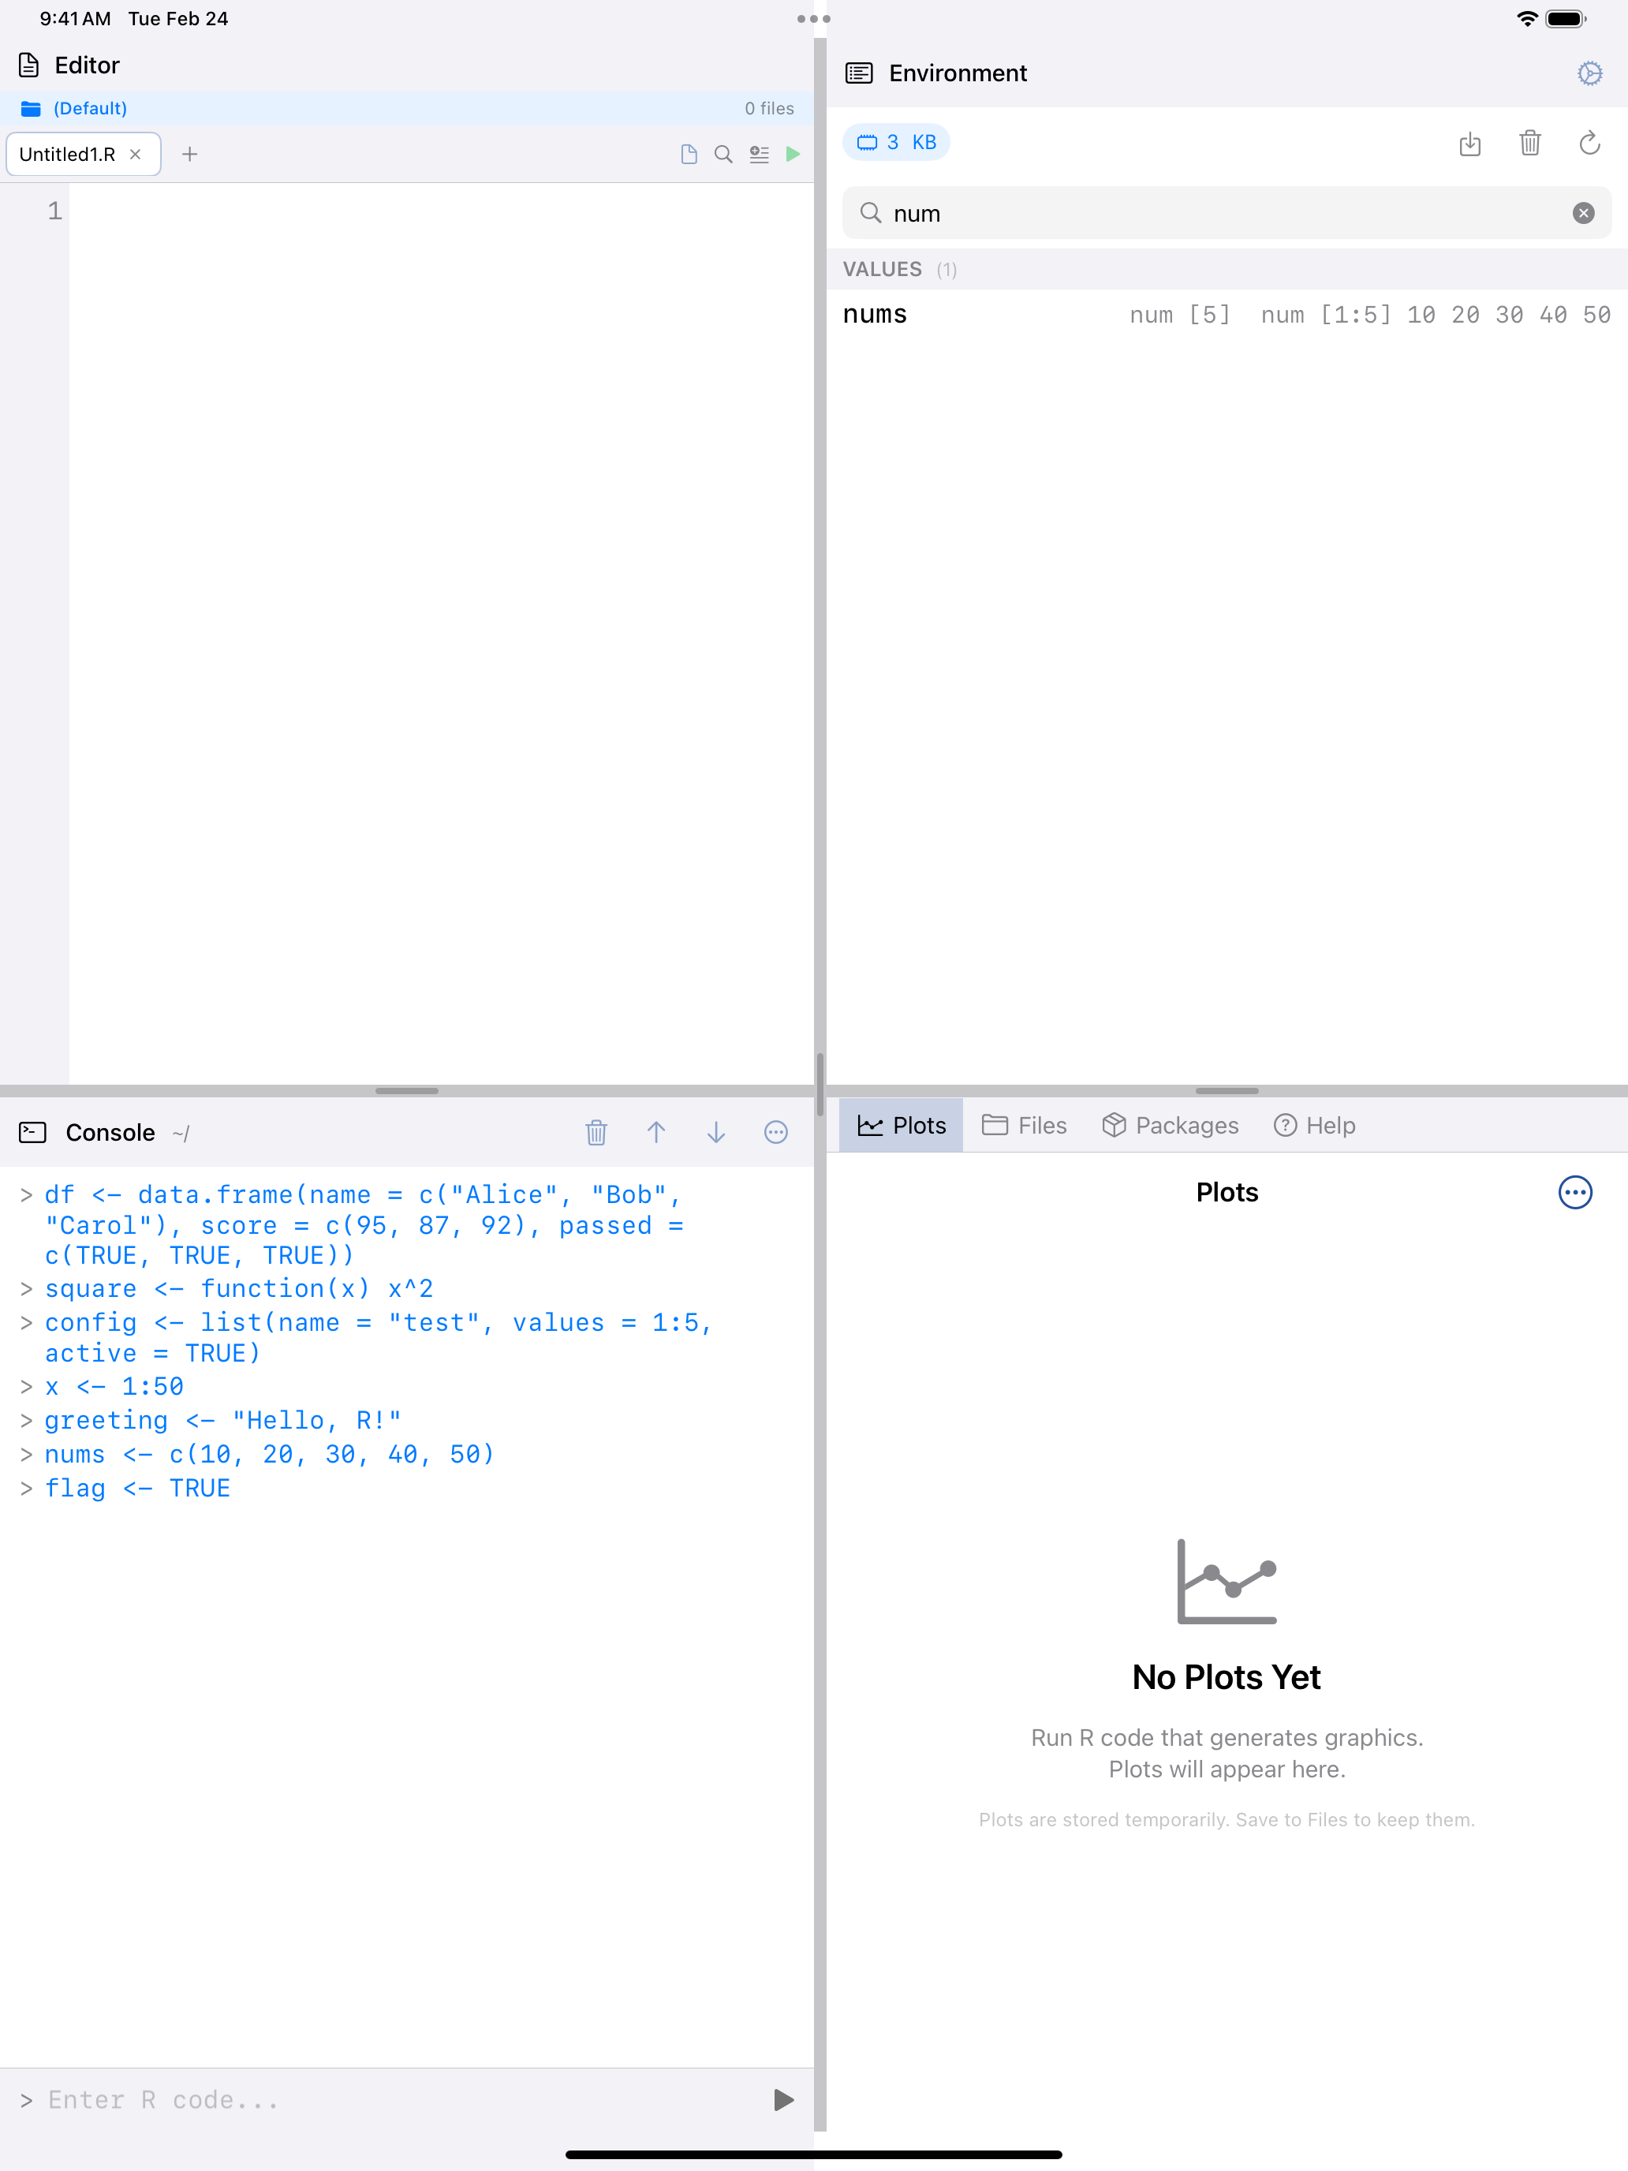Close the Untitled1.R tab

click(x=136, y=154)
